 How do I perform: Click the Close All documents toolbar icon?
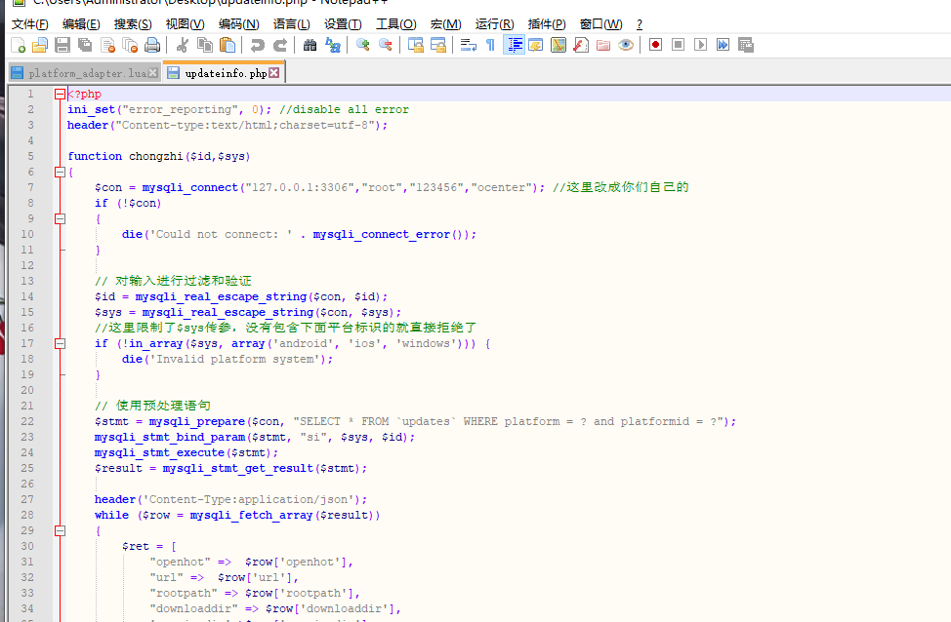click(x=130, y=45)
